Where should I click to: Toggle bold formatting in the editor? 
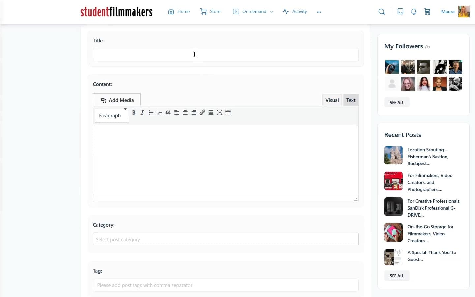click(x=134, y=112)
